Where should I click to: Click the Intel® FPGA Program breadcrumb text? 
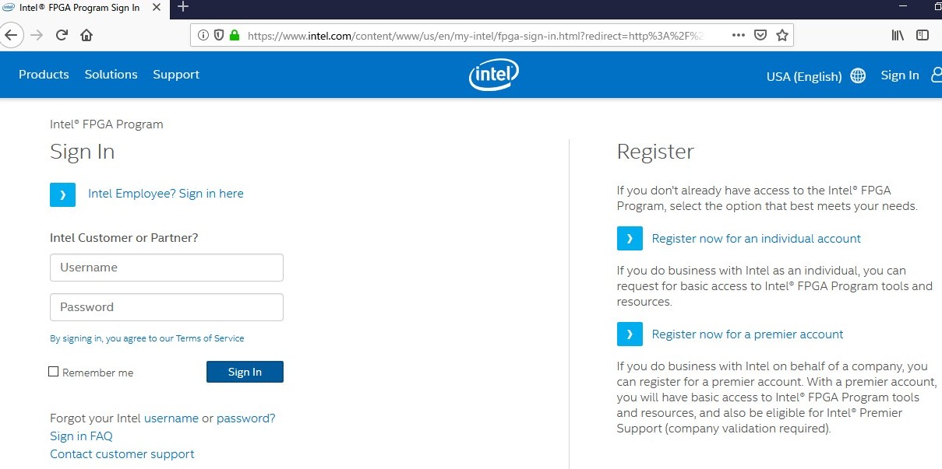click(x=107, y=124)
